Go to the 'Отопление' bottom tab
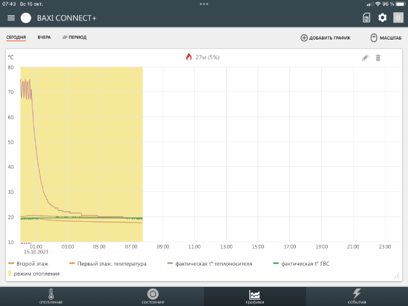 tap(51, 296)
